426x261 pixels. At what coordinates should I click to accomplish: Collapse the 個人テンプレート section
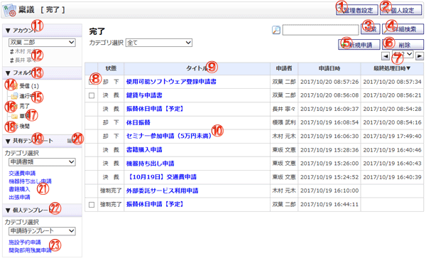(8, 211)
